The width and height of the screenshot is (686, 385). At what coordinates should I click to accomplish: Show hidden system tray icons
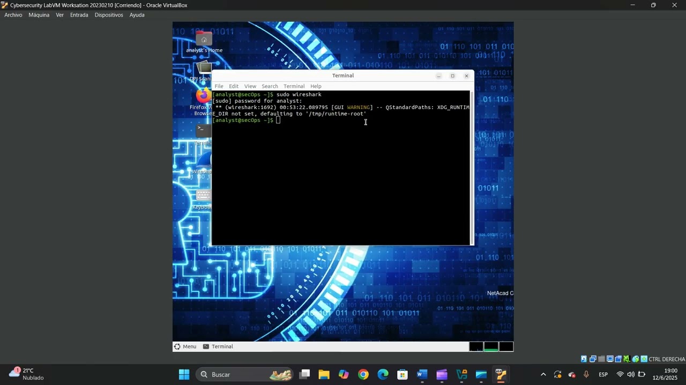point(543,374)
